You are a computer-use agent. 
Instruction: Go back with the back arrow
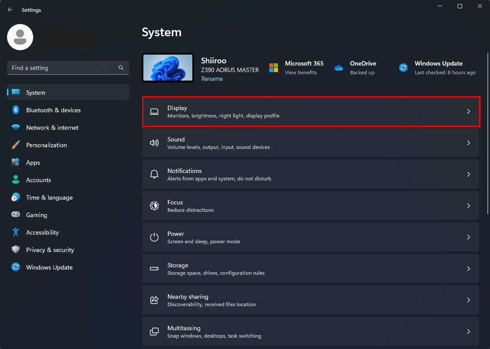(10, 10)
